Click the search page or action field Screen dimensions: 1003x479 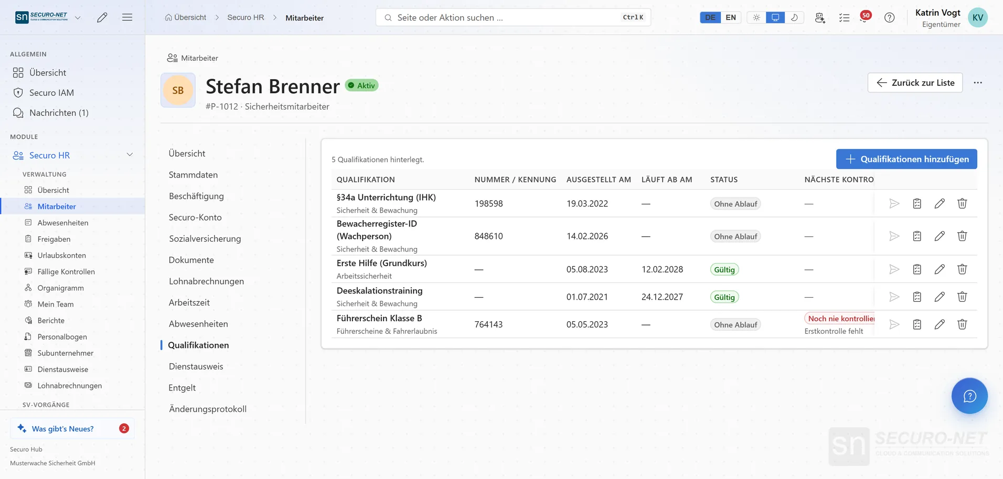point(513,17)
